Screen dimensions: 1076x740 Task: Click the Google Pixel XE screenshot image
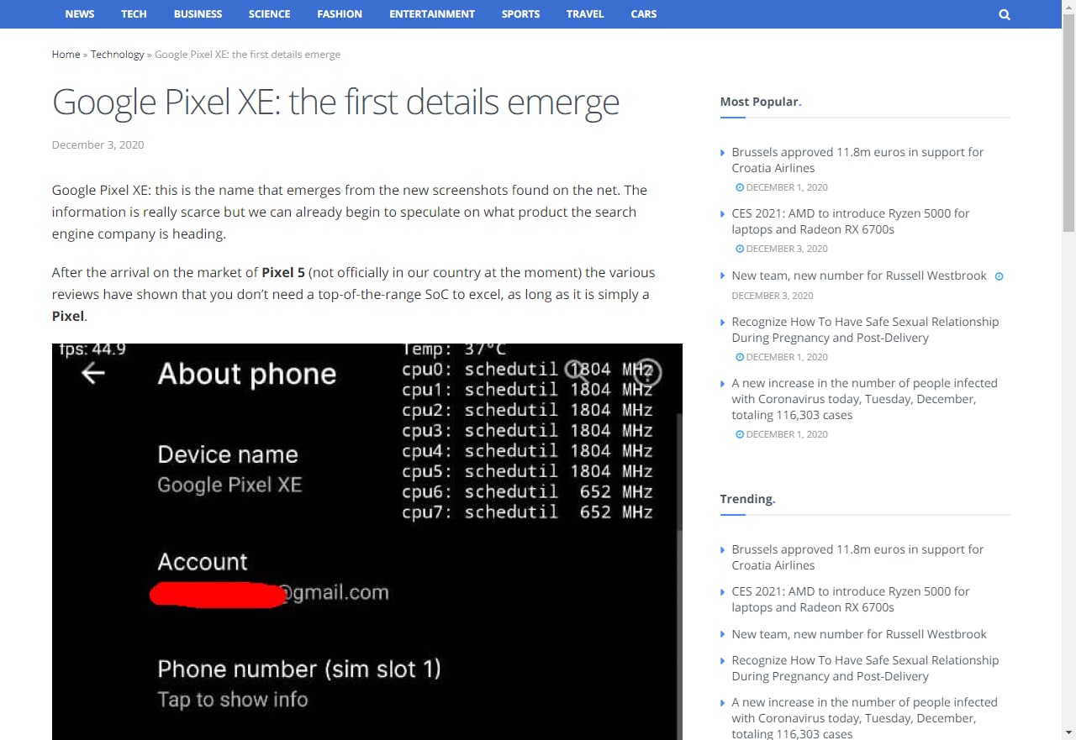click(x=367, y=542)
